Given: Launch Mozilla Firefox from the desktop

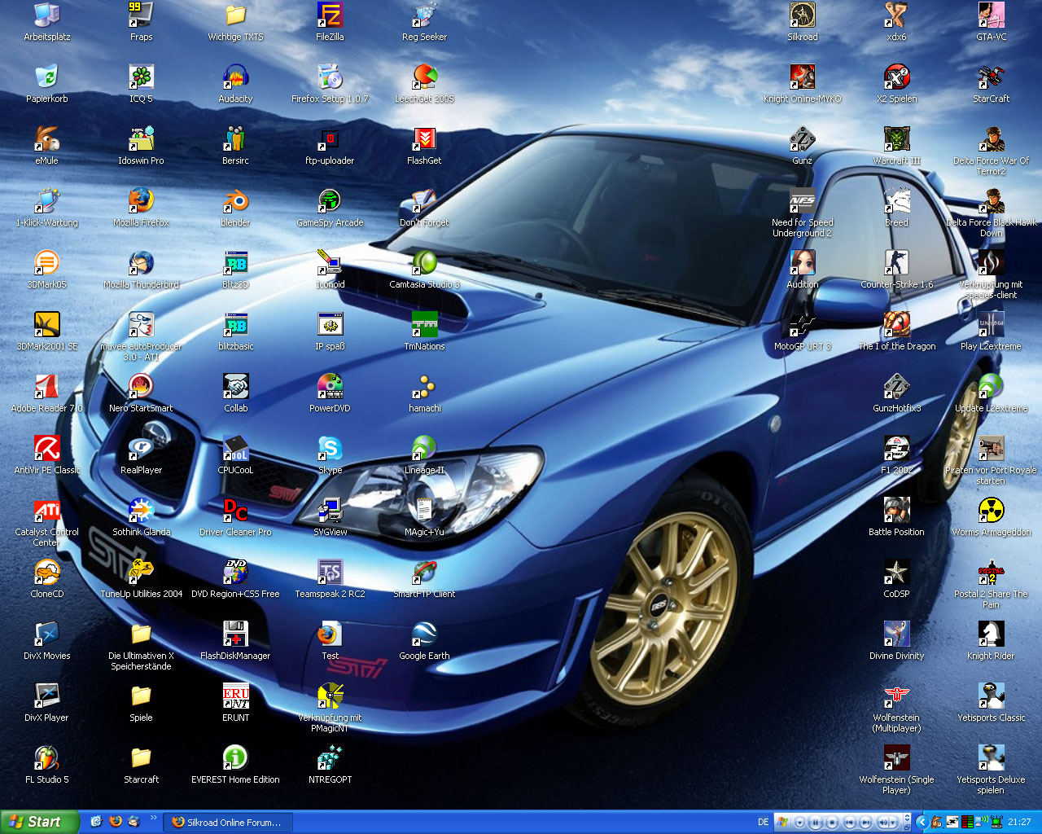Looking at the screenshot, I should point(141,202).
